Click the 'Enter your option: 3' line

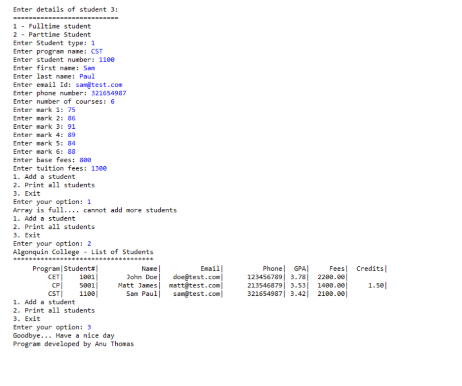pyautogui.click(x=52, y=327)
